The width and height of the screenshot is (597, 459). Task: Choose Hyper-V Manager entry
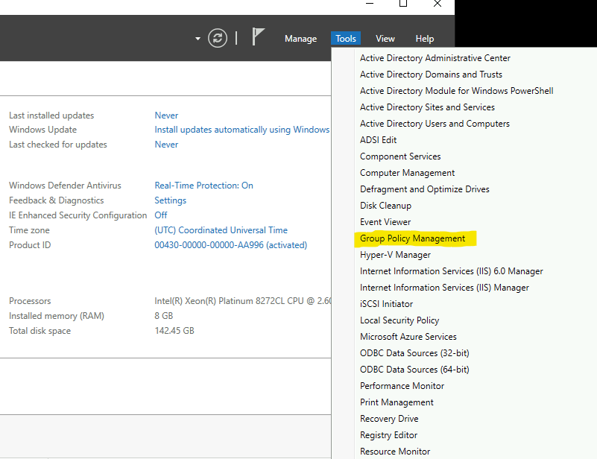395,255
